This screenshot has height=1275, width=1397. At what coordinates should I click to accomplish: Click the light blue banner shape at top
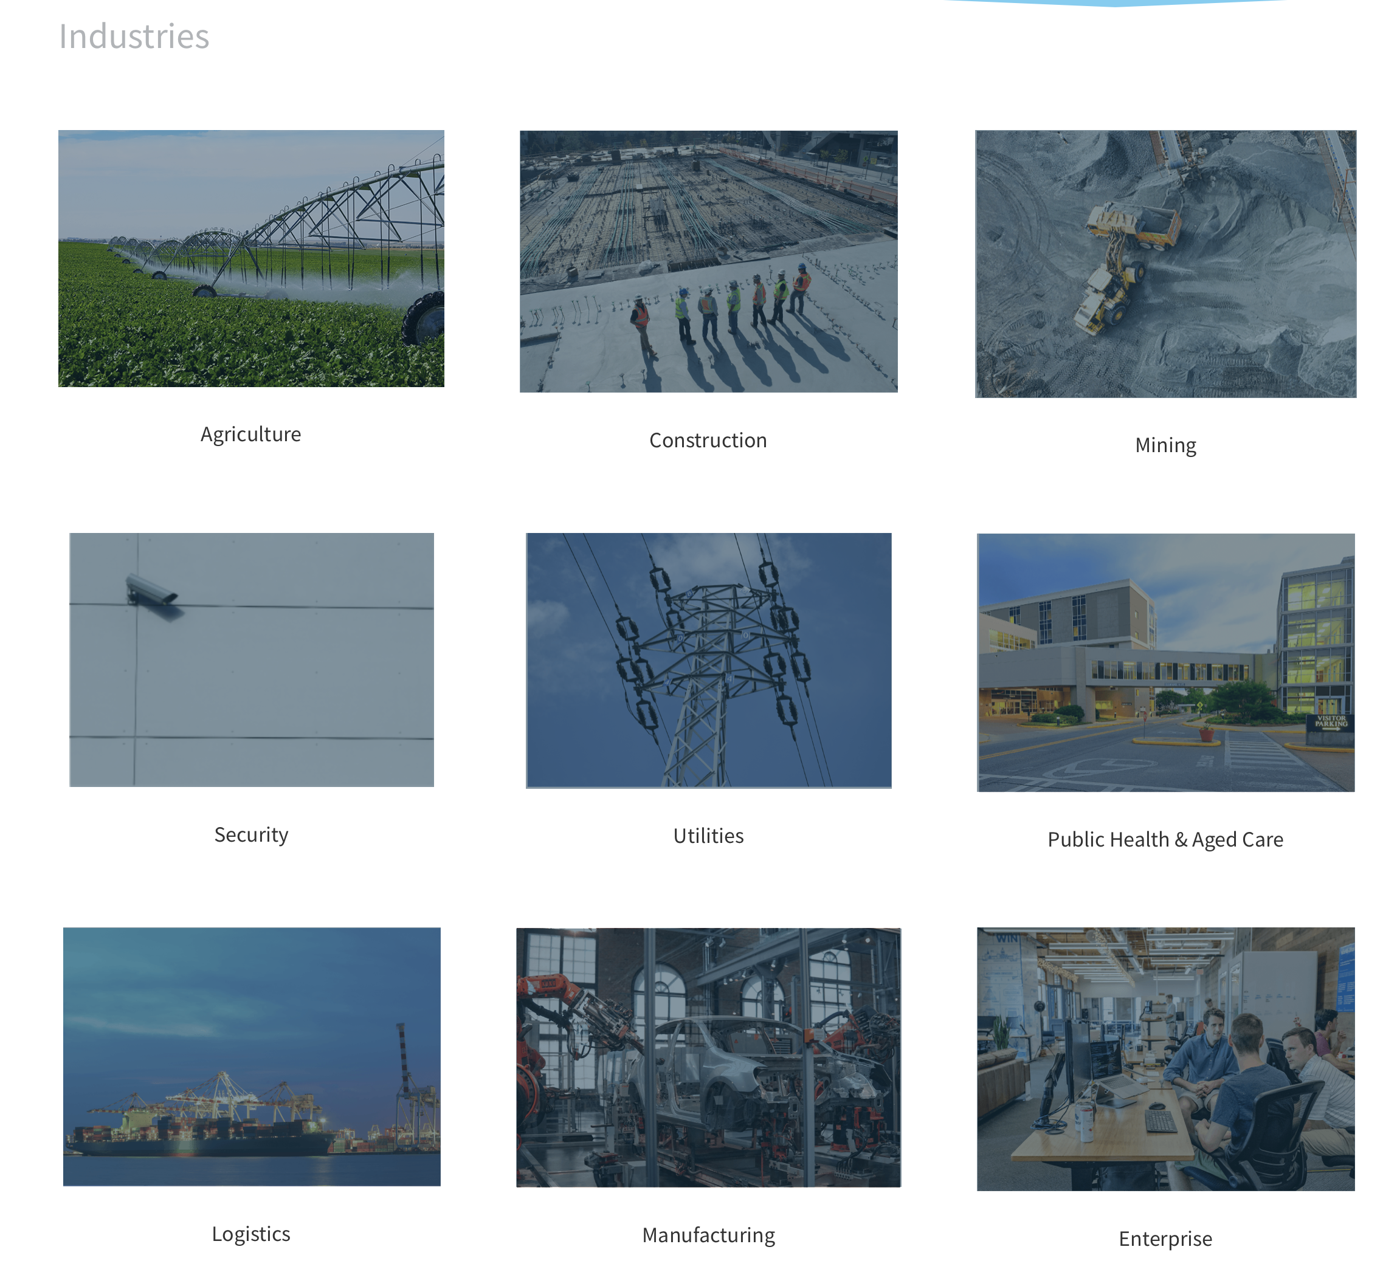[x=1114, y=3]
